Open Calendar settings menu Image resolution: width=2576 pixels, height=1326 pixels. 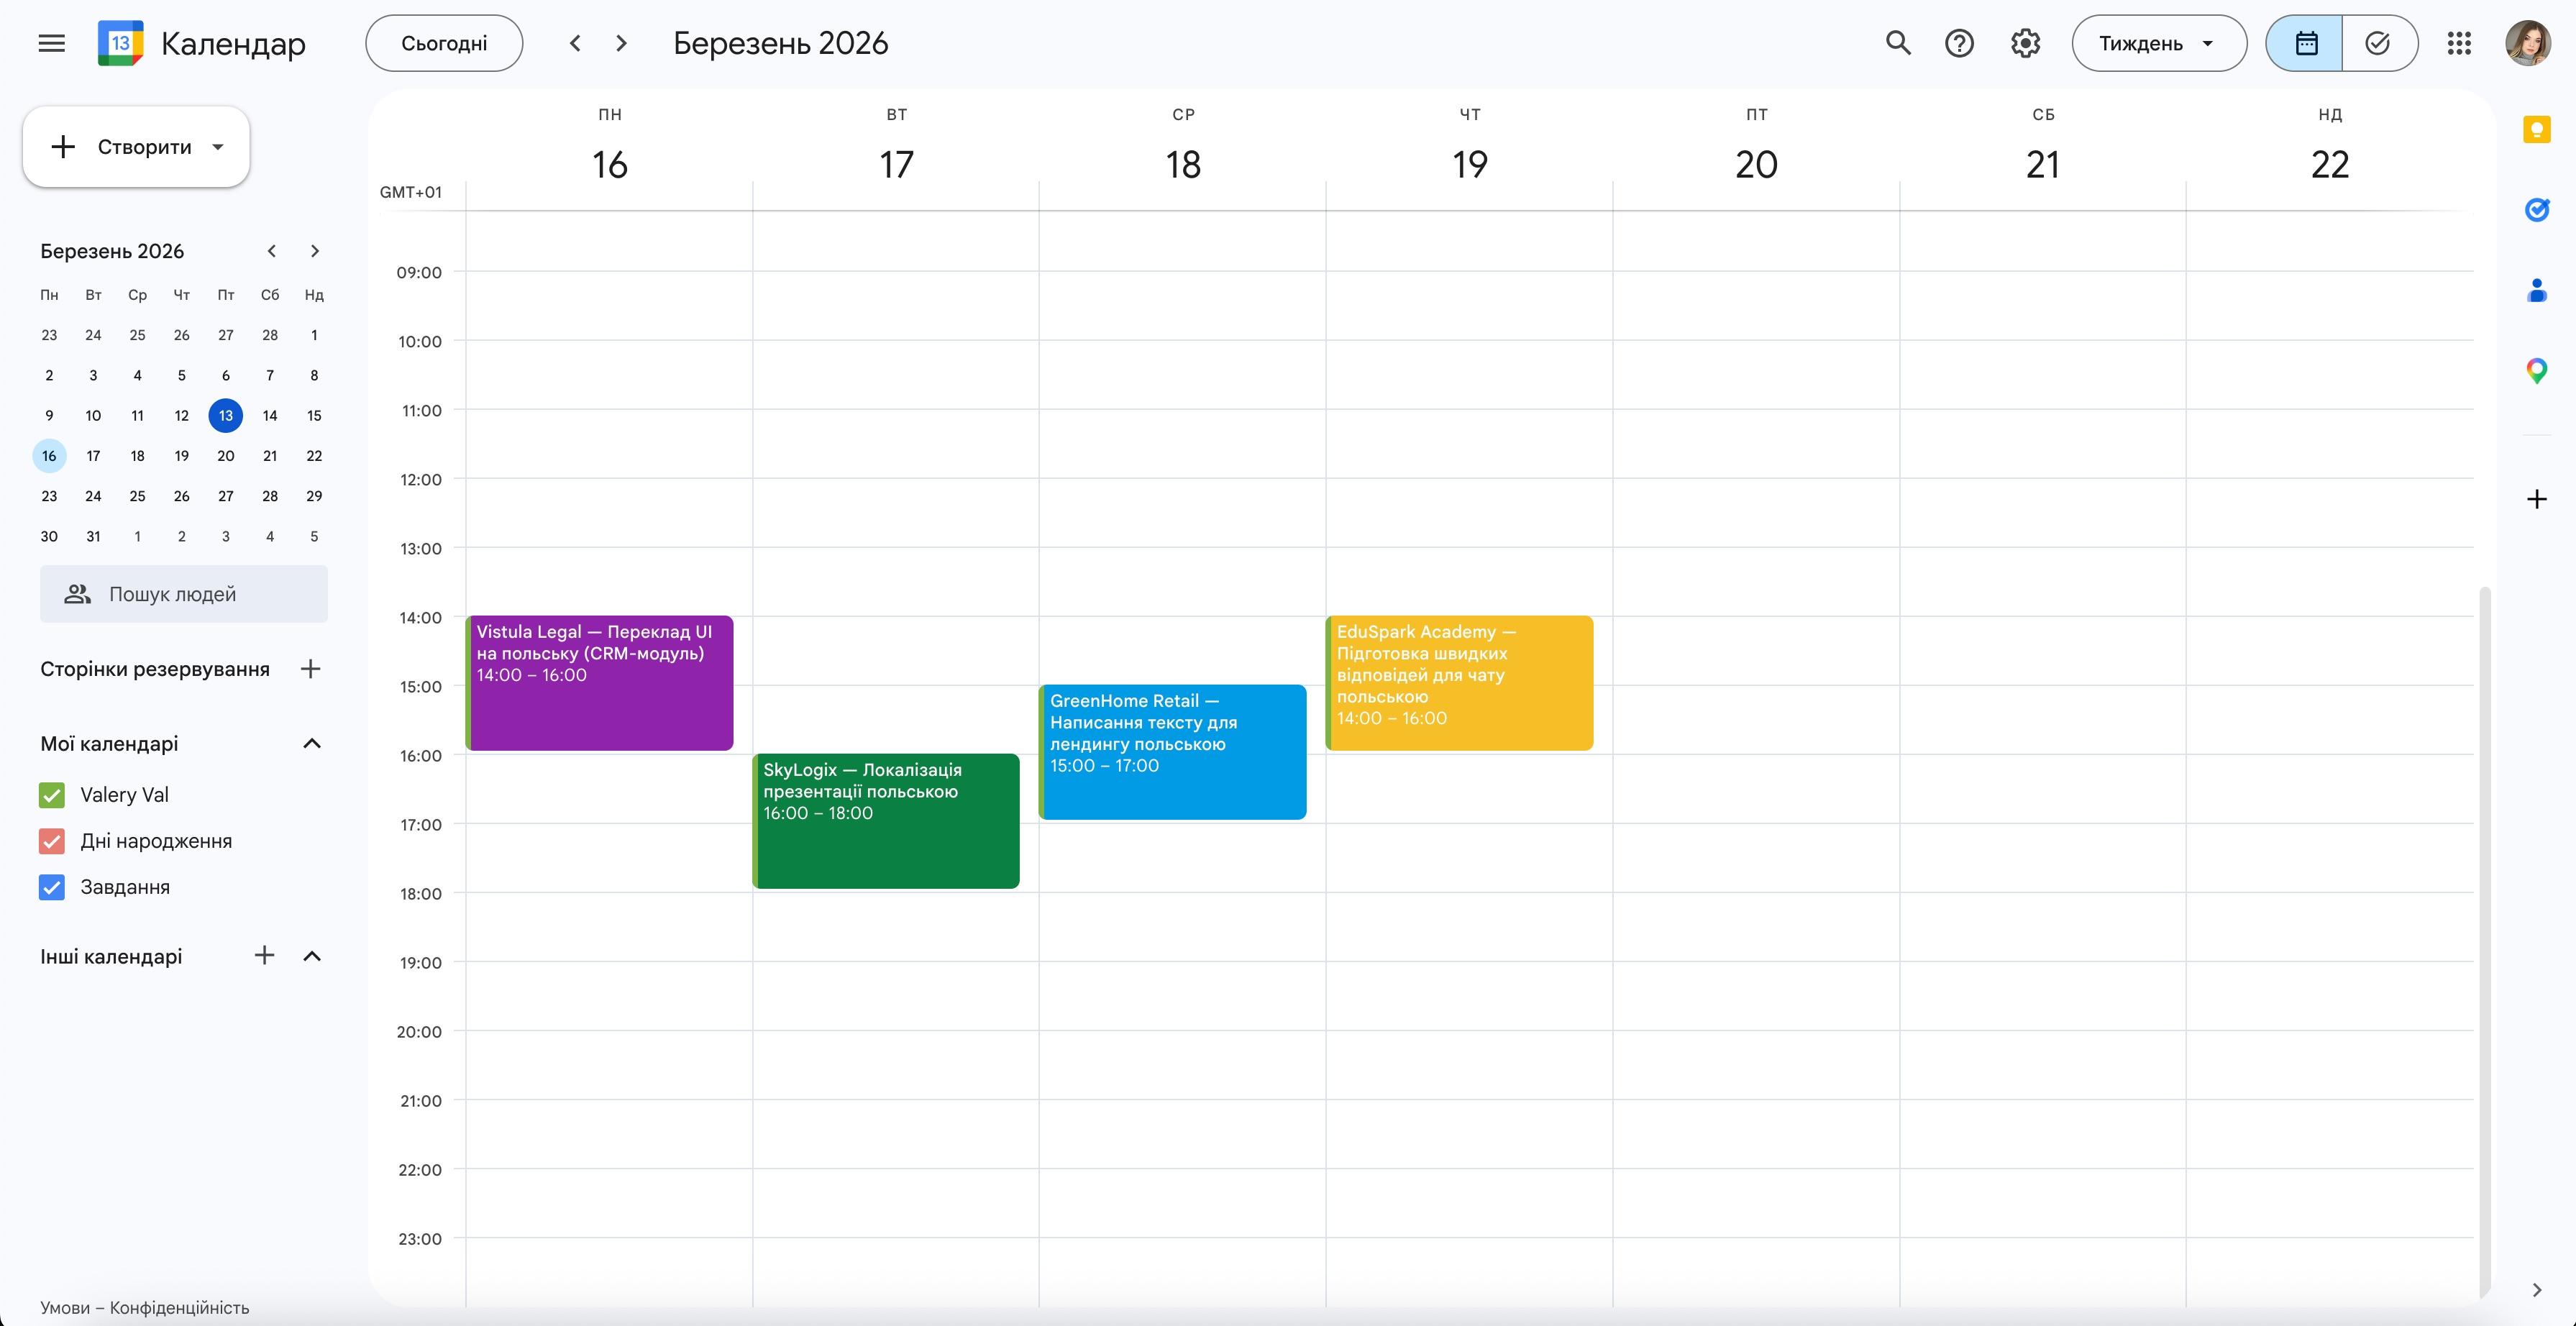(x=2025, y=43)
